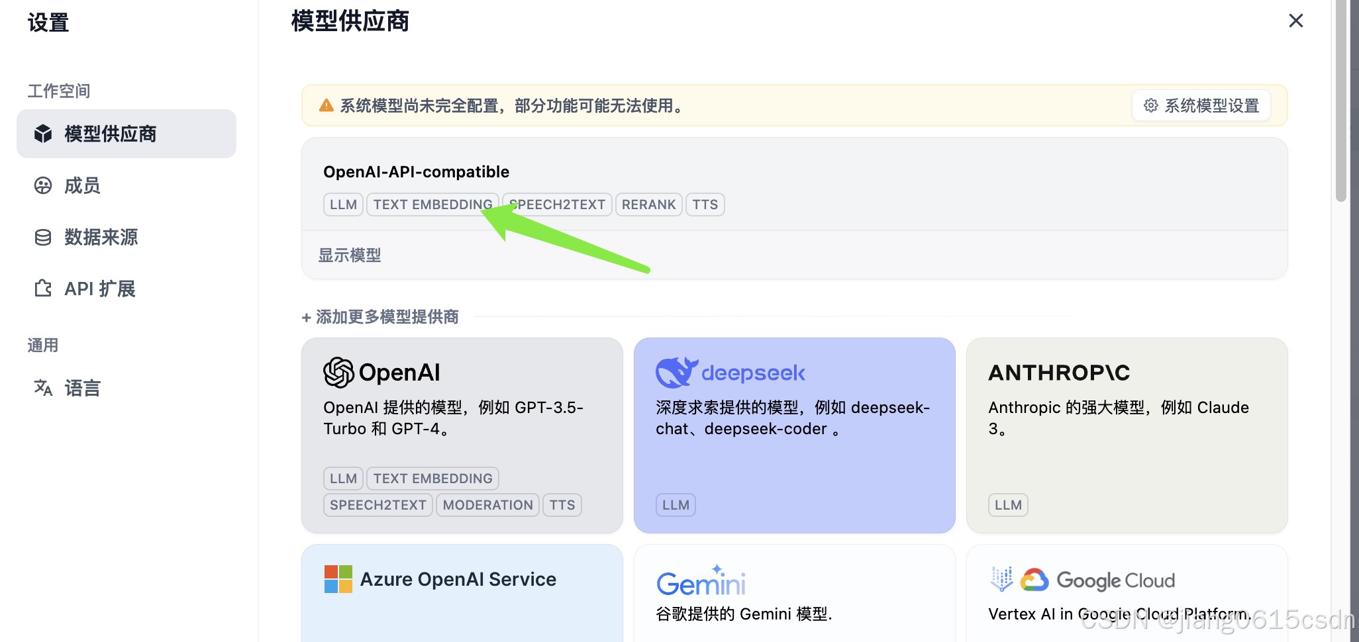Click the database icon beside 数据来源

[x=43, y=237]
